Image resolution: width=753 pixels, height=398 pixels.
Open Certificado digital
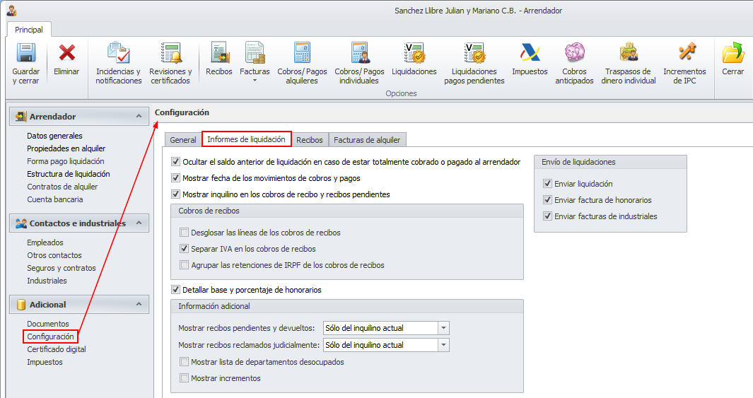coord(57,349)
